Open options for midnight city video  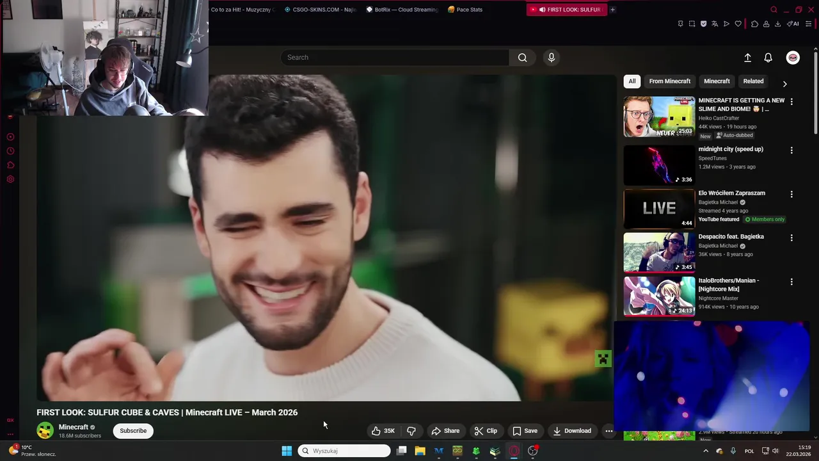(791, 150)
